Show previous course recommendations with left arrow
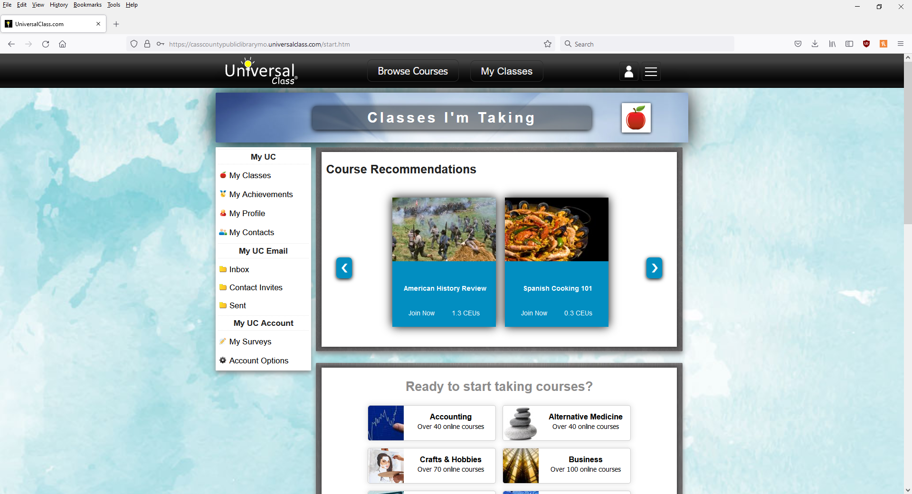 344,268
